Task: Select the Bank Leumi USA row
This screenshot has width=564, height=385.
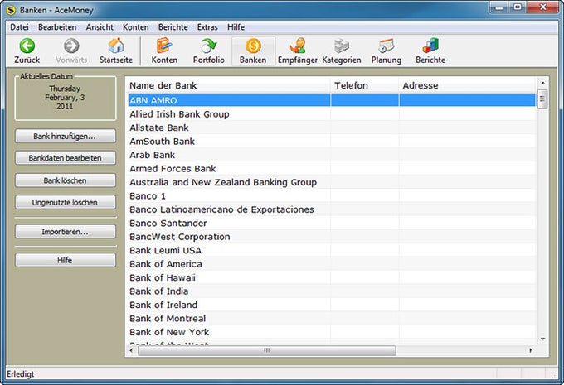Action: (332, 251)
